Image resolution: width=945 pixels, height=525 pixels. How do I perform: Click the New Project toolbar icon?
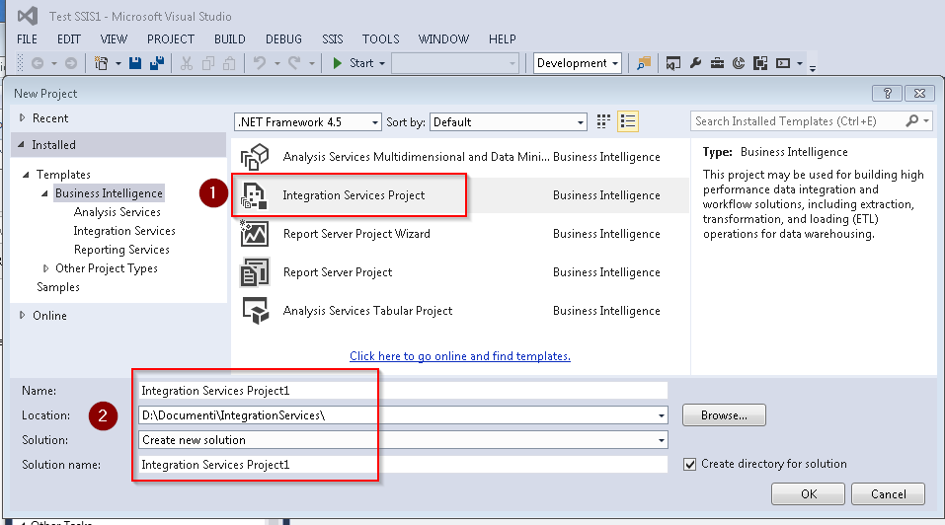click(x=102, y=63)
